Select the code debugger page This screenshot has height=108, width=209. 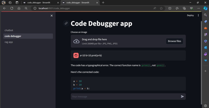point(28,36)
